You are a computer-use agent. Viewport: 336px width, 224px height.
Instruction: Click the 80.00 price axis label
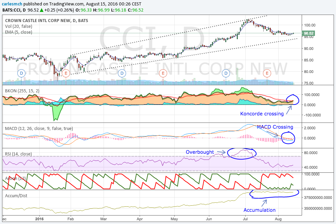click(x=309, y=72)
